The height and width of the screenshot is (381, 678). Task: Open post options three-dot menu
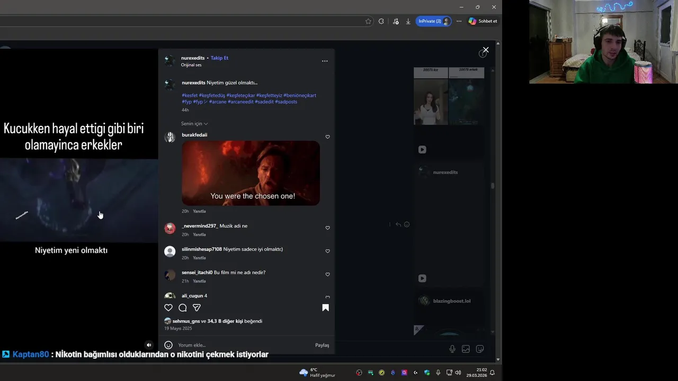(x=325, y=61)
